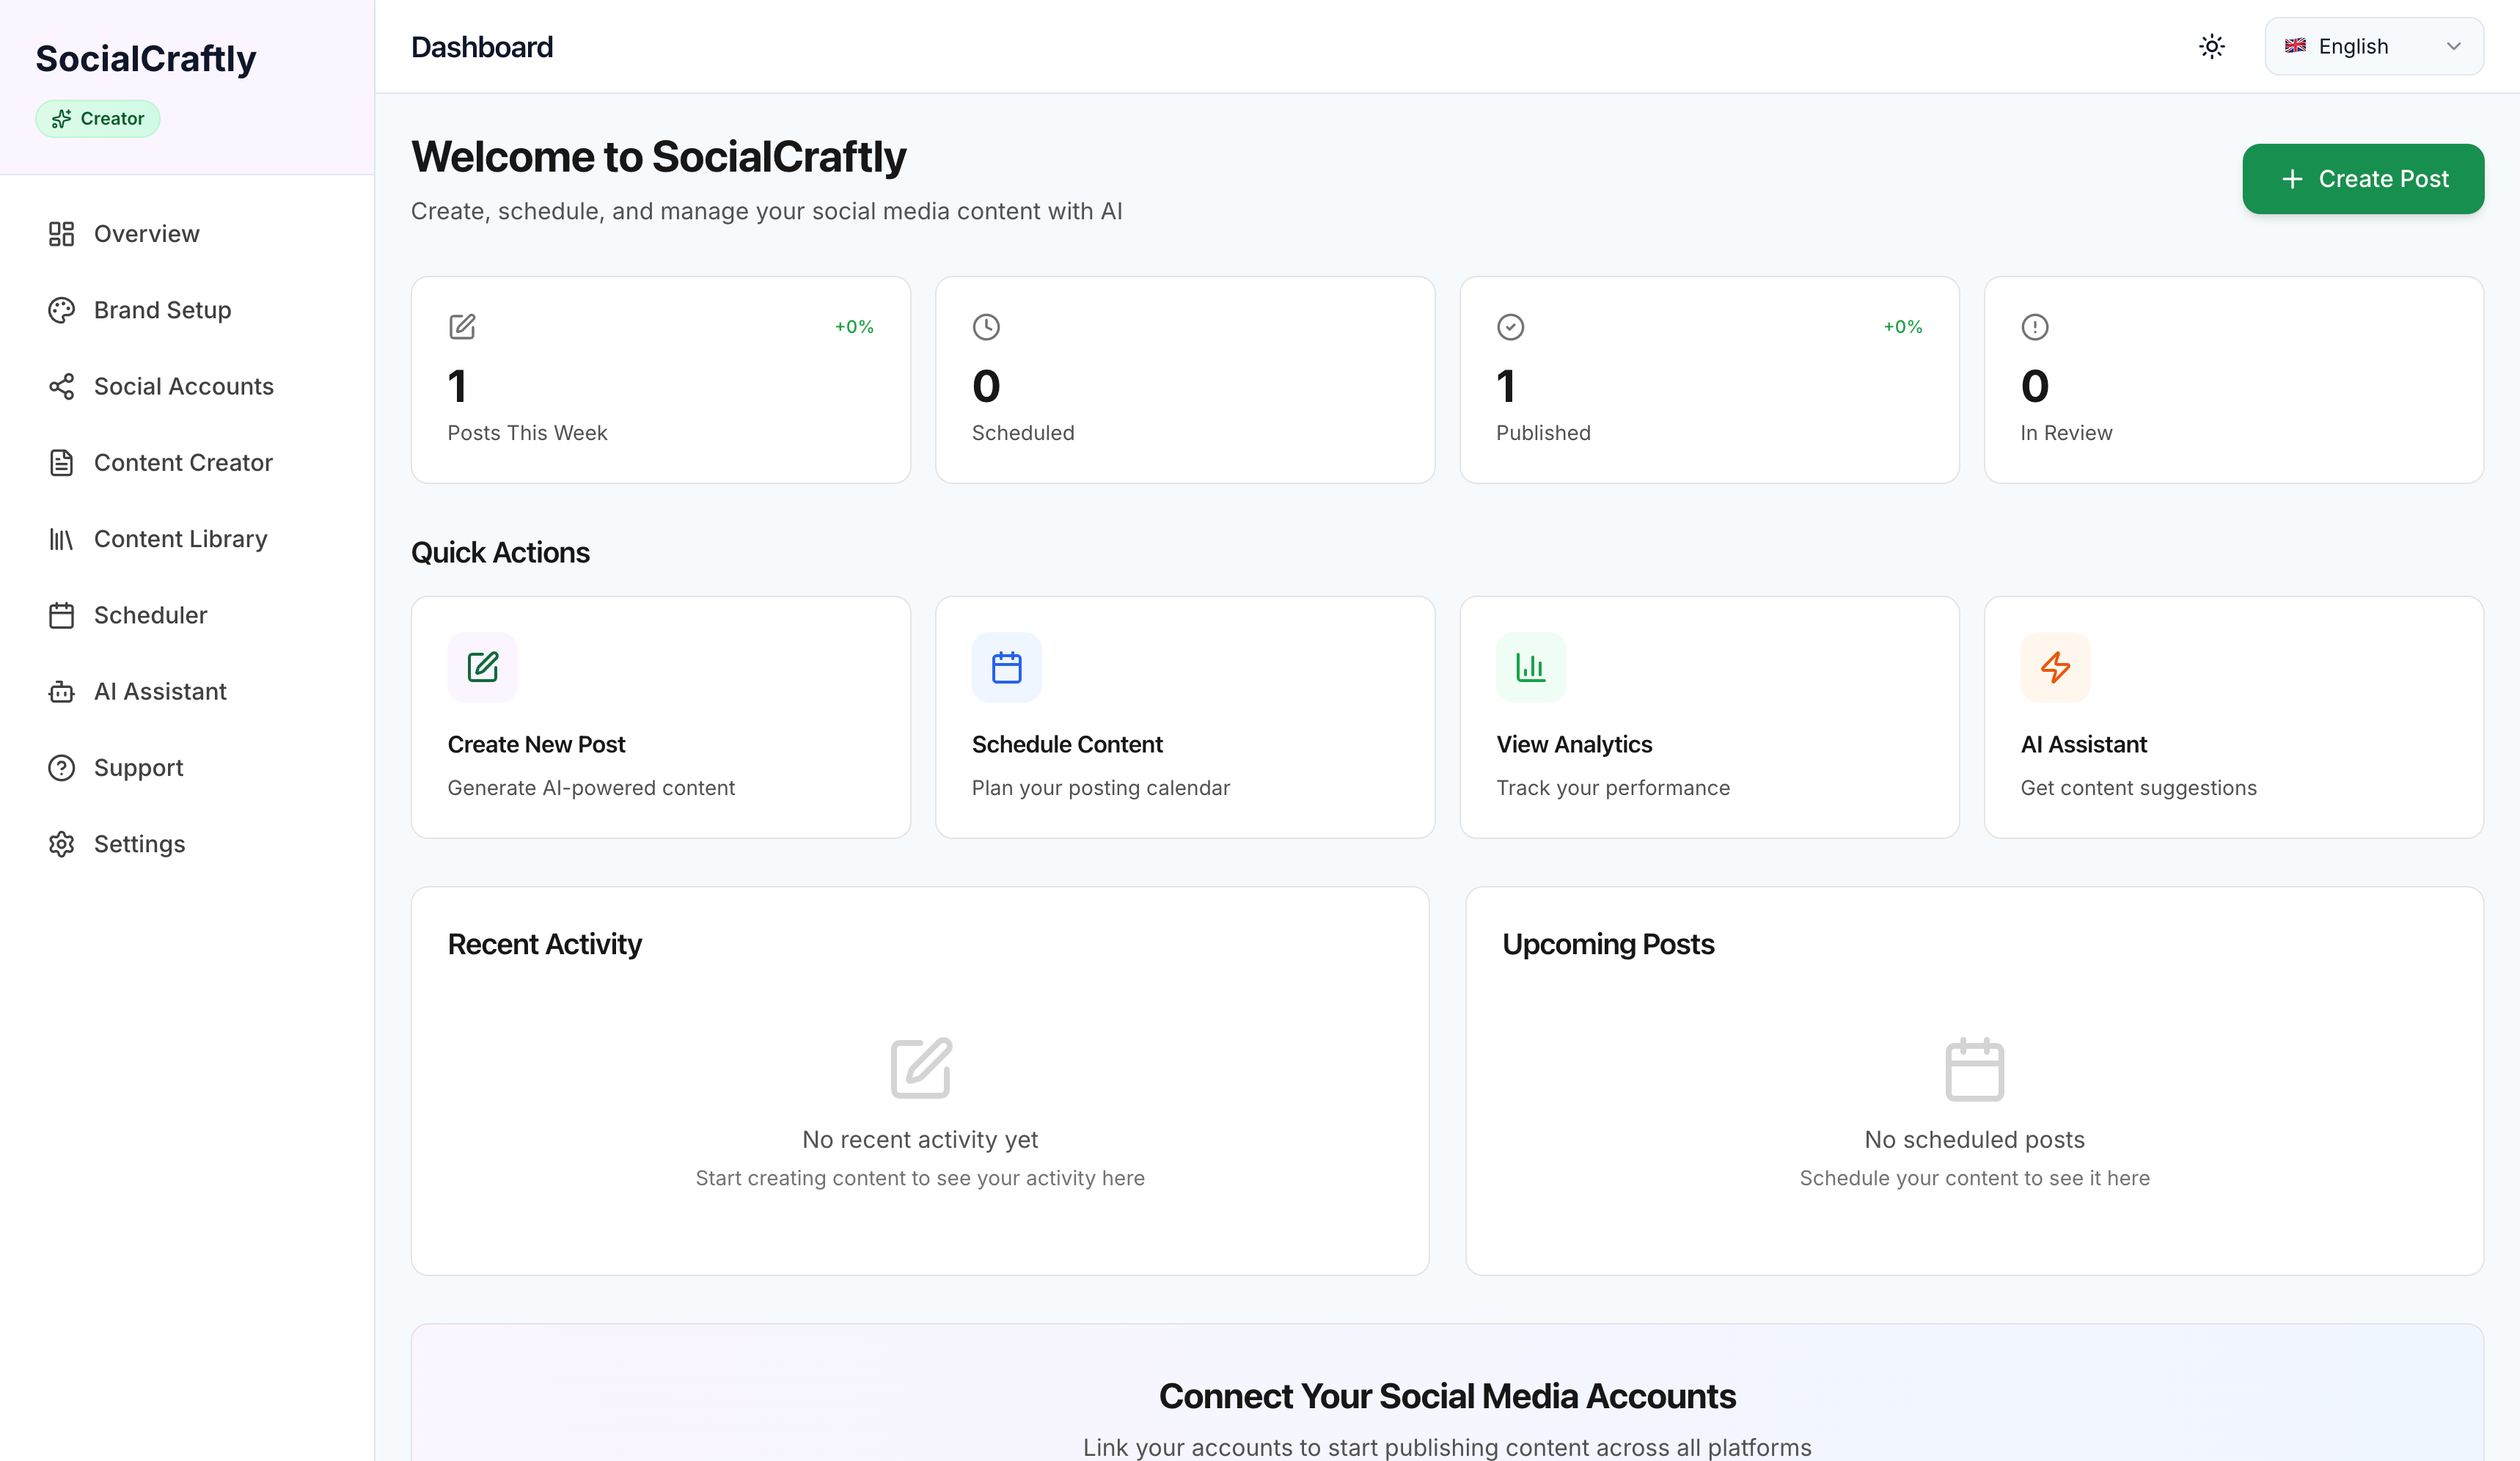Click the Settings gear icon
The image size is (2520, 1461).
tap(61, 844)
